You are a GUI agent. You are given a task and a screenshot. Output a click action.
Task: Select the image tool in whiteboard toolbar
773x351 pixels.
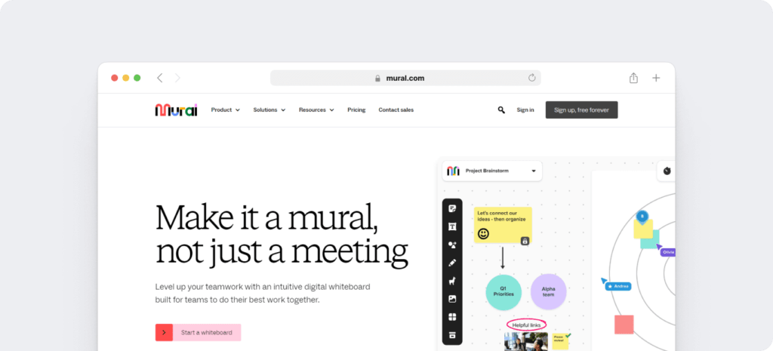click(x=452, y=299)
